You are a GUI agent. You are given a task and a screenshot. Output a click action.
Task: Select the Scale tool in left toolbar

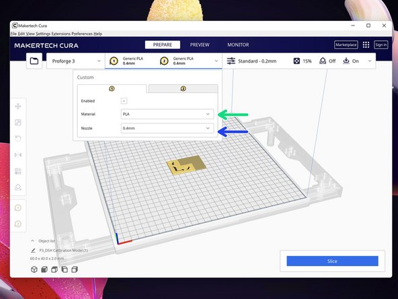coord(18,123)
